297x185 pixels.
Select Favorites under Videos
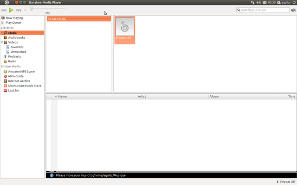[x=17, y=47]
